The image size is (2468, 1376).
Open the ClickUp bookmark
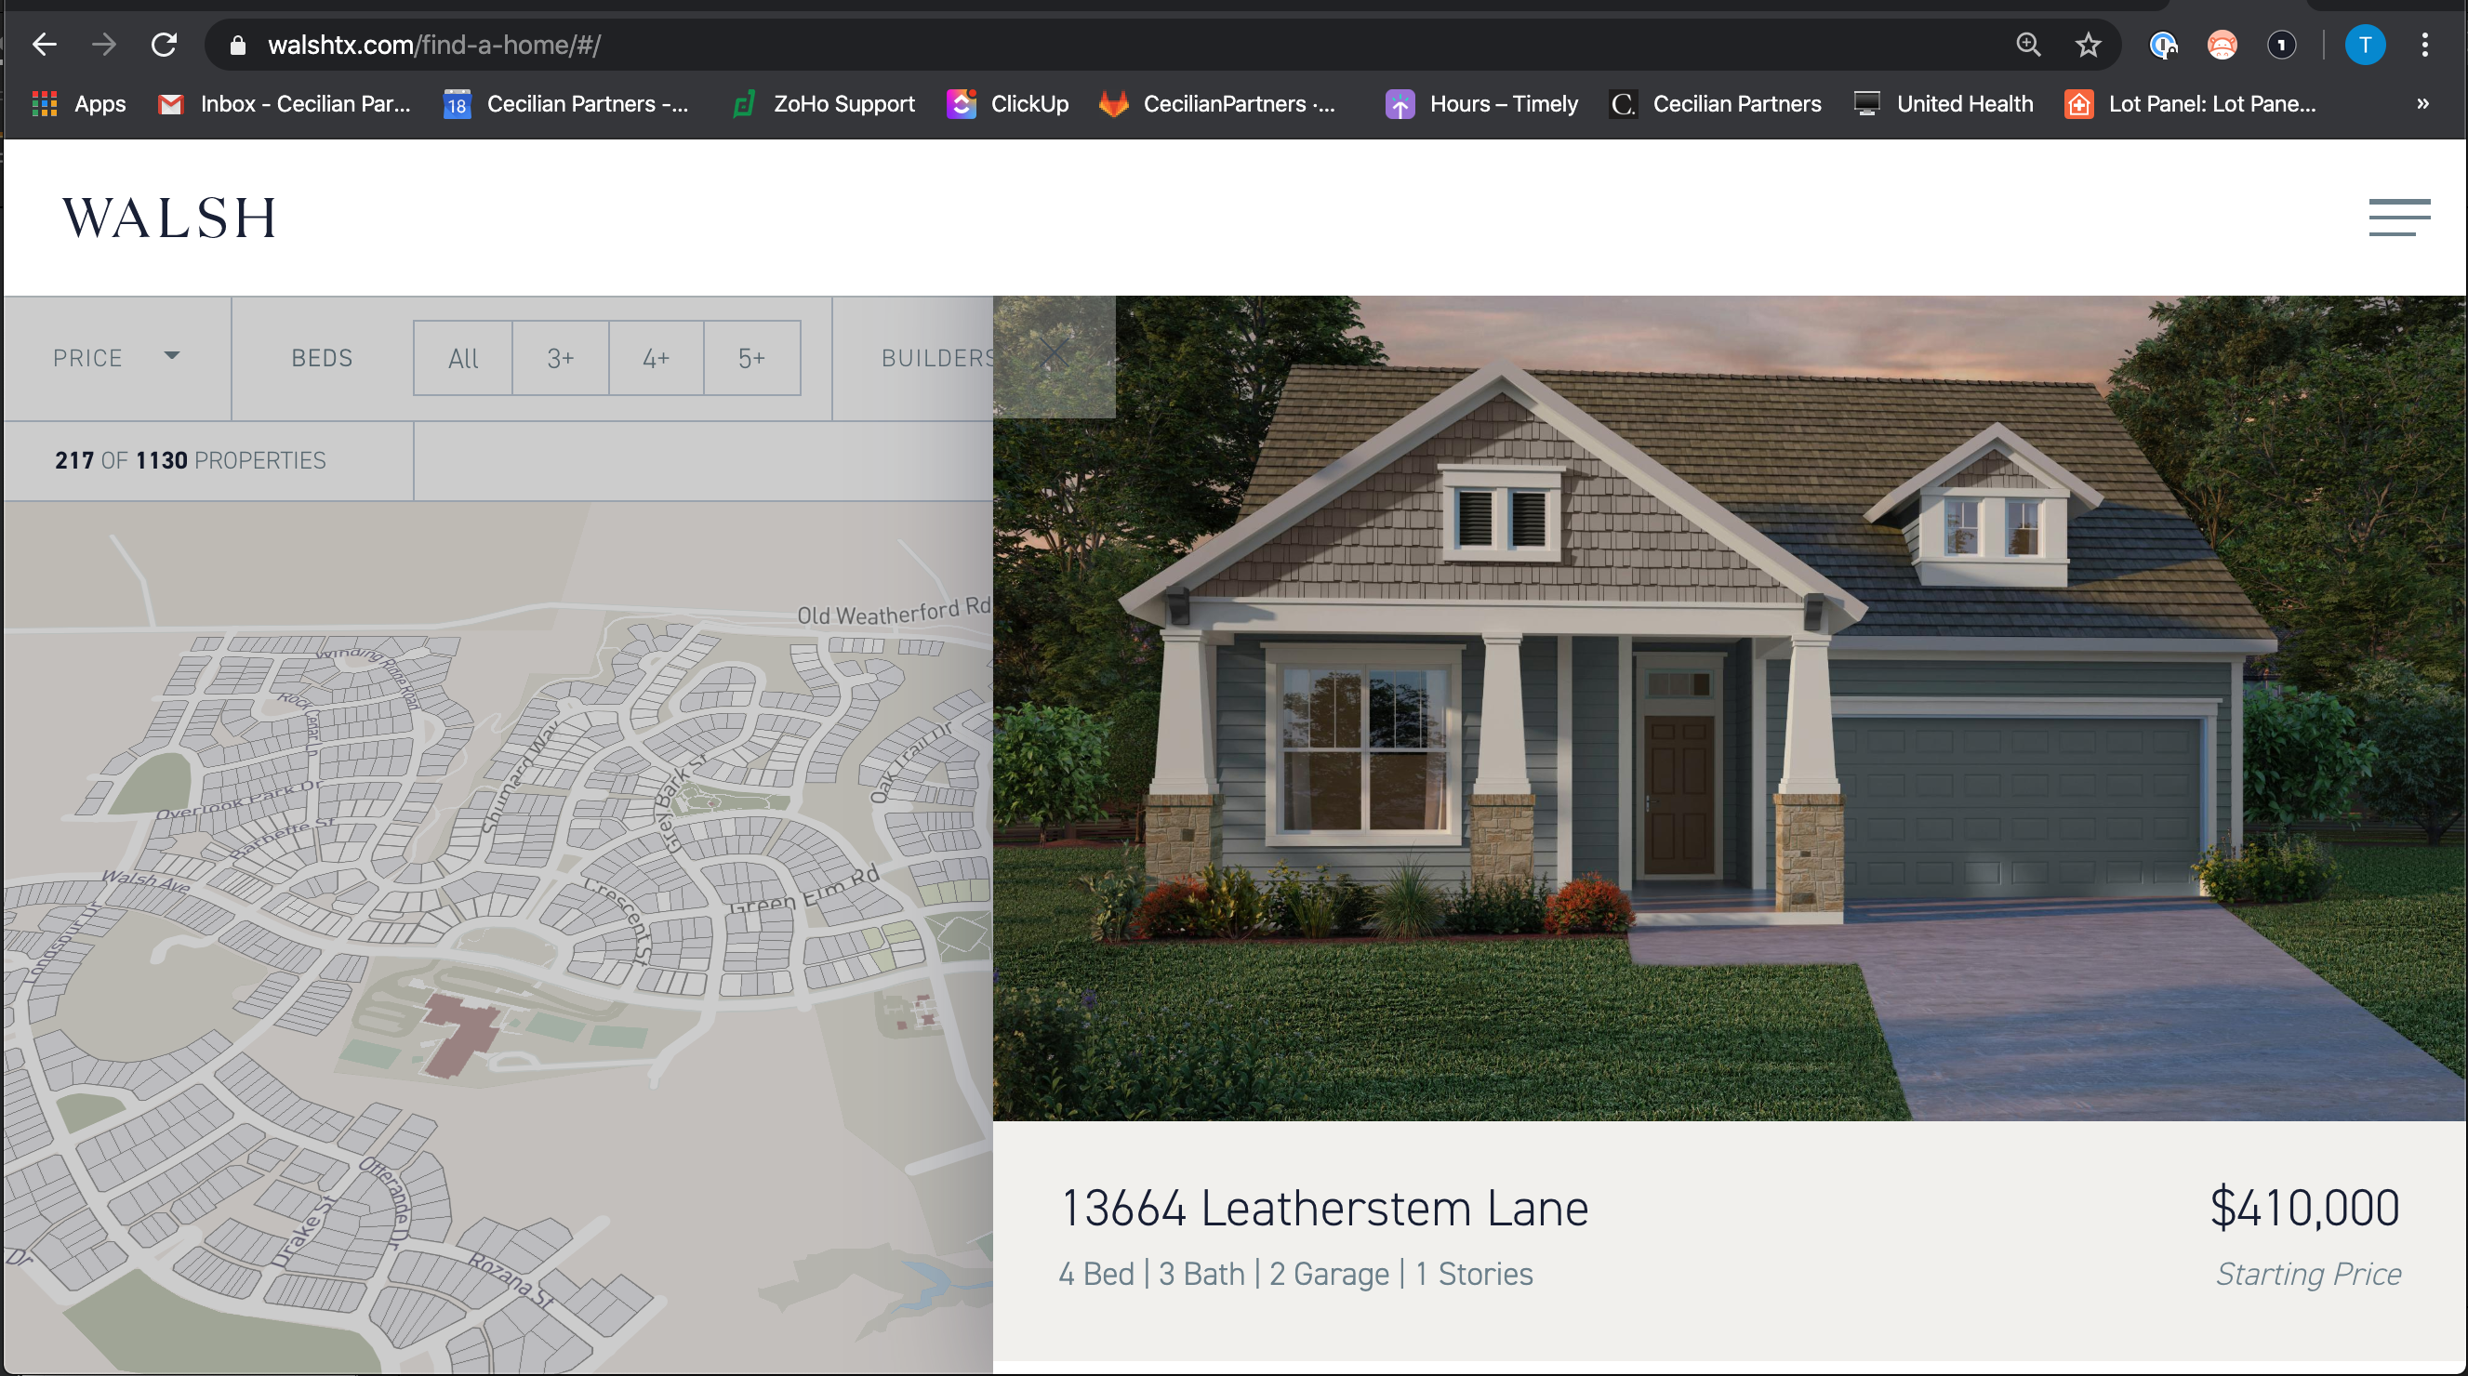[x=1008, y=103]
